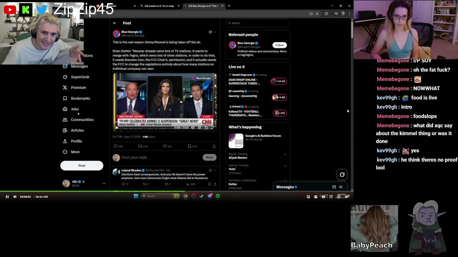Image resolution: width=458 pixels, height=257 pixels.
Task: Mute the embedded CNN video player
Action: pos(193,128)
